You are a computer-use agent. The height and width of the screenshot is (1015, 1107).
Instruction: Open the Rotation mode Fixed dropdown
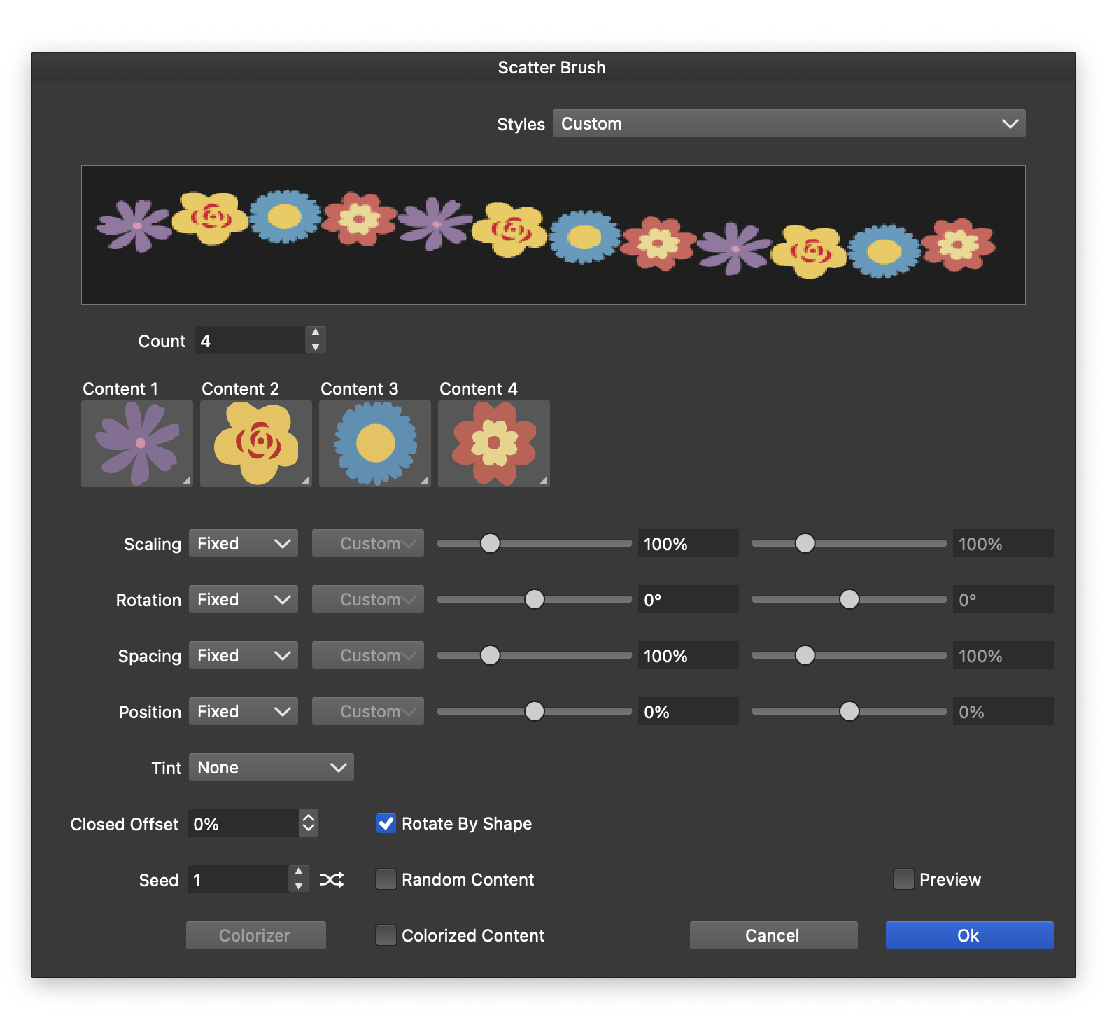point(243,599)
